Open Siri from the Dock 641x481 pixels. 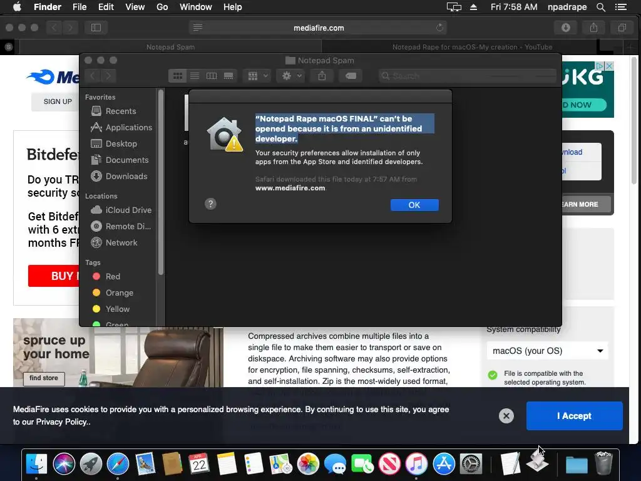click(x=64, y=464)
